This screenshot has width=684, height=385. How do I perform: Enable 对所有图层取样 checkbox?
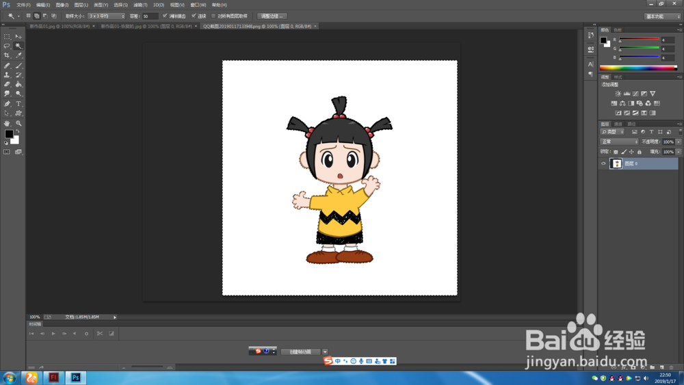[x=213, y=16]
